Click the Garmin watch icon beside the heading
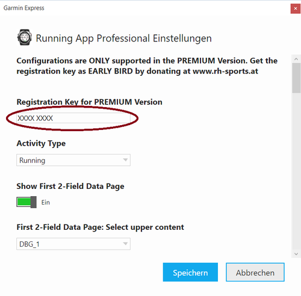Screen dimensions: 301x296 click(x=24, y=37)
